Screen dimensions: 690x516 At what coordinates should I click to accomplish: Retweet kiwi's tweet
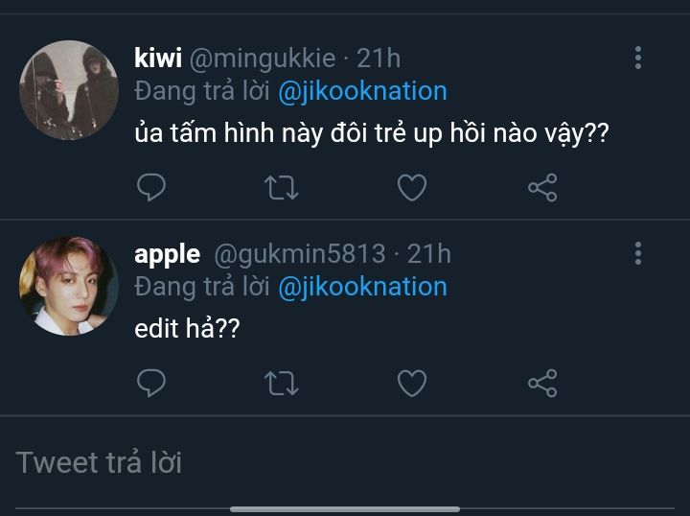(x=281, y=188)
